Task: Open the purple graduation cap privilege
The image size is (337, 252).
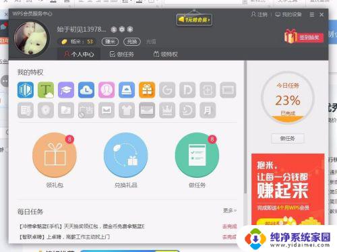Action: click(66, 90)
